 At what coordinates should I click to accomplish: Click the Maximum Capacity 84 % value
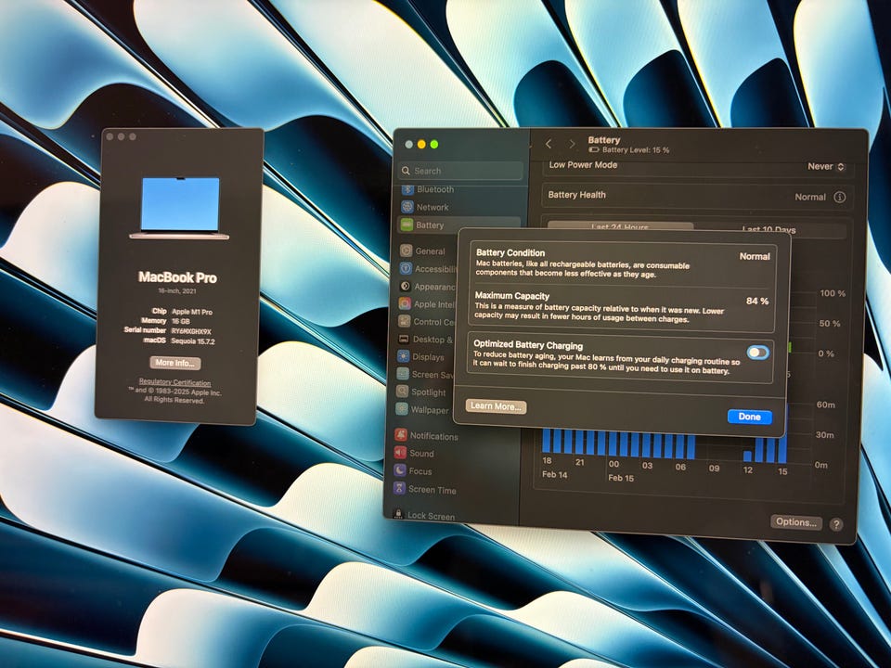pos(757,301)
